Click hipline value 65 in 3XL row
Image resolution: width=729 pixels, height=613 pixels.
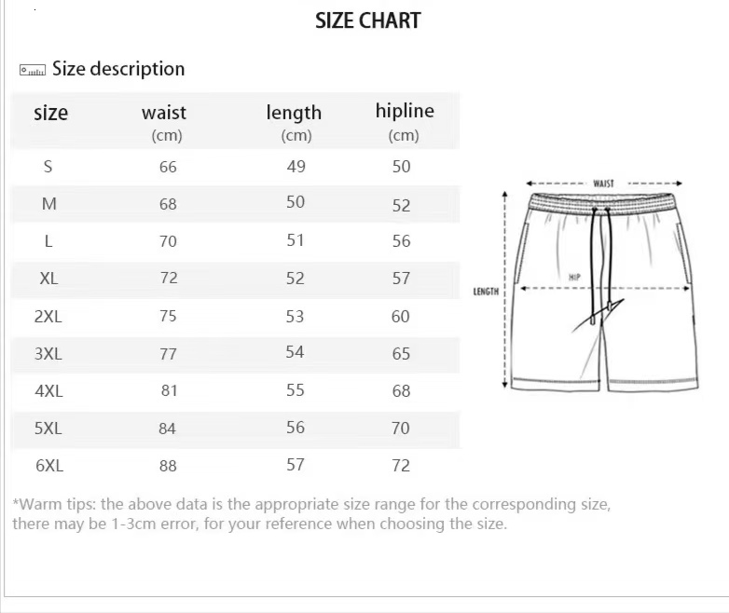pos(401,354)
